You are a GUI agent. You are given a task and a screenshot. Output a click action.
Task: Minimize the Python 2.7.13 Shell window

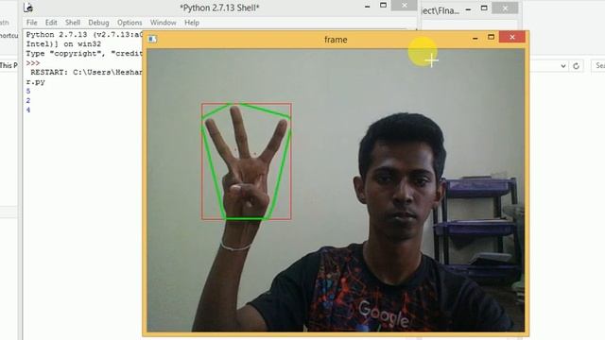point(368,6)
